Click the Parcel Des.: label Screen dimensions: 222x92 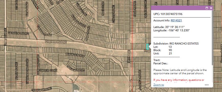tap(161, 64)
